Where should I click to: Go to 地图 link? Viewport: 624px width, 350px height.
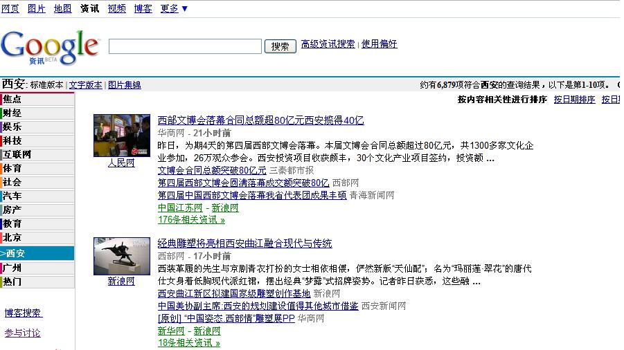[x=62, y=8]
